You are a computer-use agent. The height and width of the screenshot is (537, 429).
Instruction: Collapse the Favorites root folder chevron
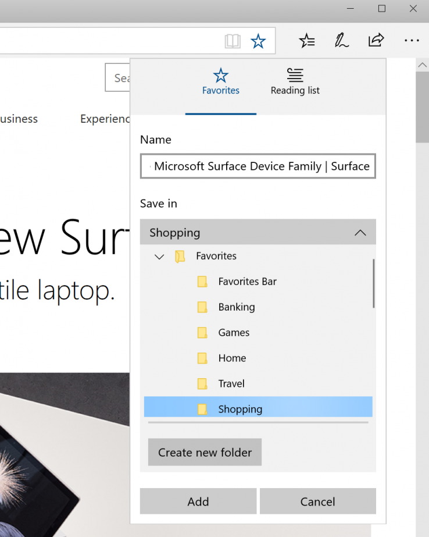[x=159, y=257]
